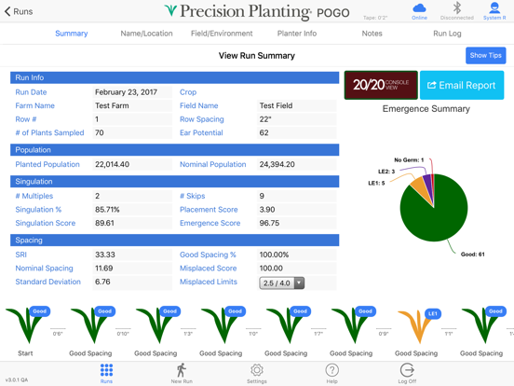Click the Emergence Score value 96.75
The width and height of the screenshot is (514, 386).
click(x=297, y=223)
